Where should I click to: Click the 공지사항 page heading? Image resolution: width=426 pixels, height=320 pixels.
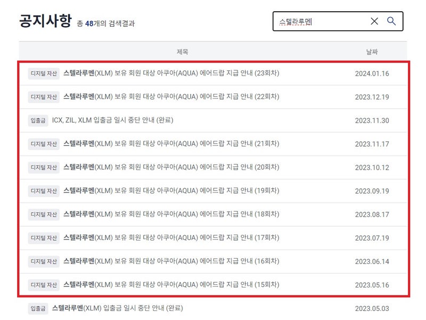[x=45, y=21]
